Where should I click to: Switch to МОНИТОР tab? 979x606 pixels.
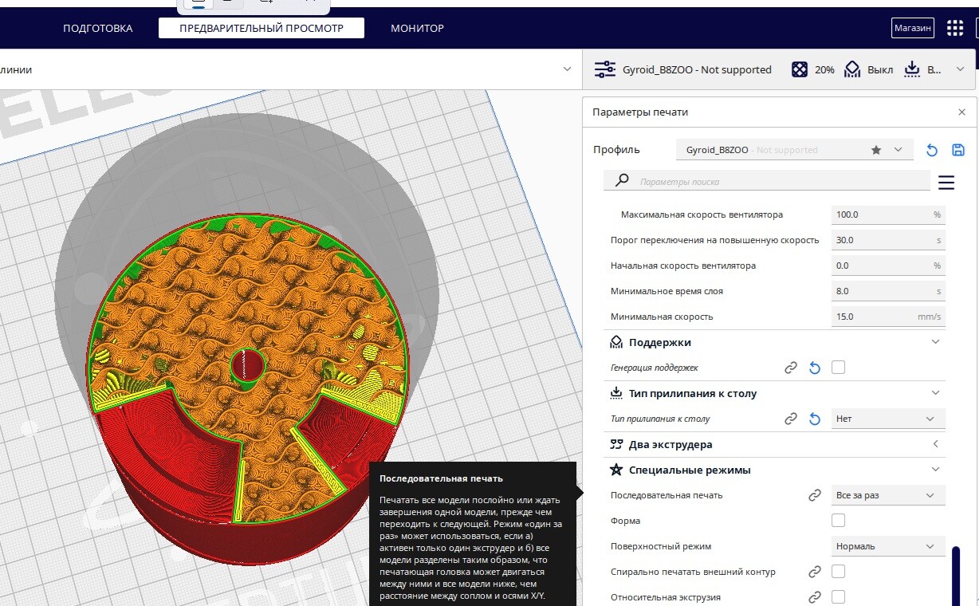click(417, 28)
